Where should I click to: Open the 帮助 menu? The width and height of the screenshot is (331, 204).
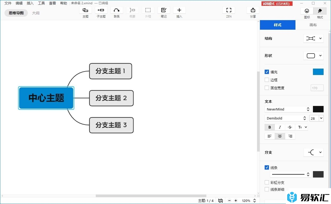click(64, 3)
